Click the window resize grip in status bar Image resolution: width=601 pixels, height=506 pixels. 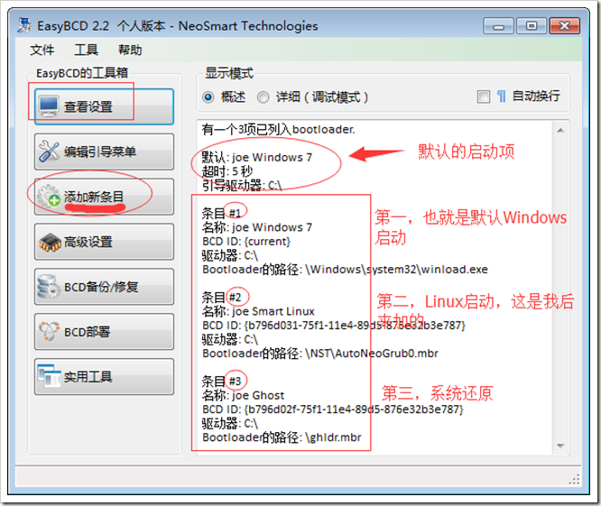point(574,480)
